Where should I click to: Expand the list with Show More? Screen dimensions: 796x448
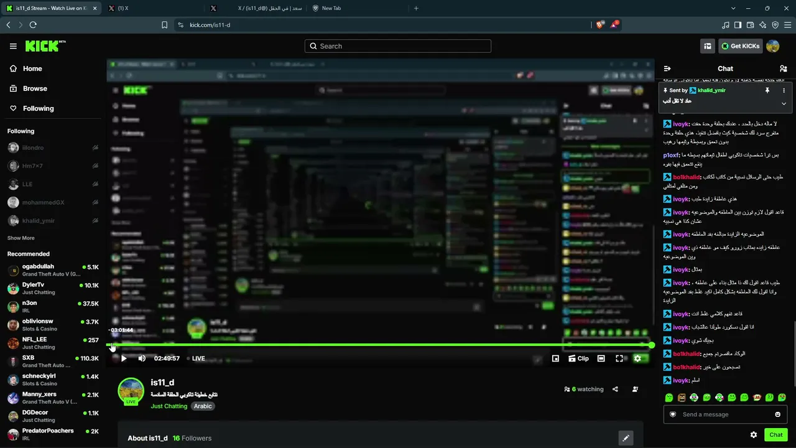coord(21,238)
